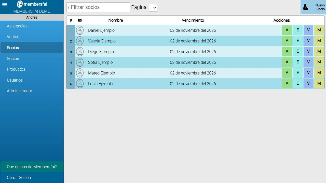Screen dimensions: 326x183
Task: Go to Ventas in the sidebar
Action: tap(32, 37)
